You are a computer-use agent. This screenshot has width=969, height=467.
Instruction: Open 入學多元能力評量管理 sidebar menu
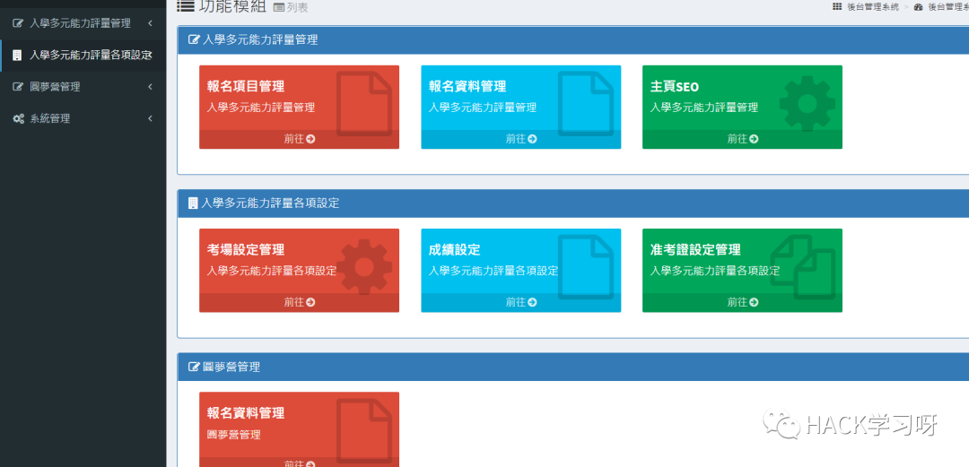pos(83,23)
